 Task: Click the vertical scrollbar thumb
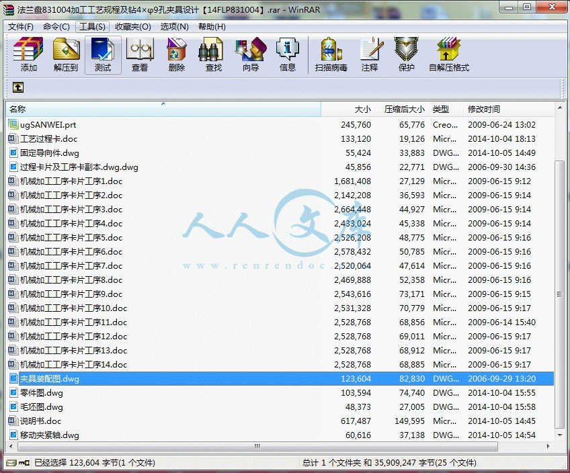point(559,295)
